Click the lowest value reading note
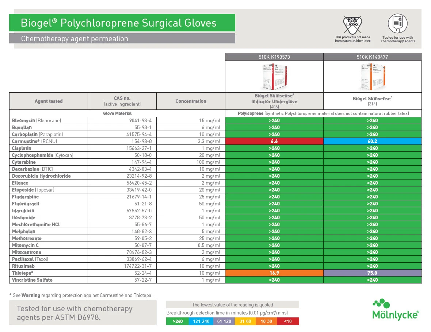Viewport: 431px width, 332px height. (x=233, y=305)
